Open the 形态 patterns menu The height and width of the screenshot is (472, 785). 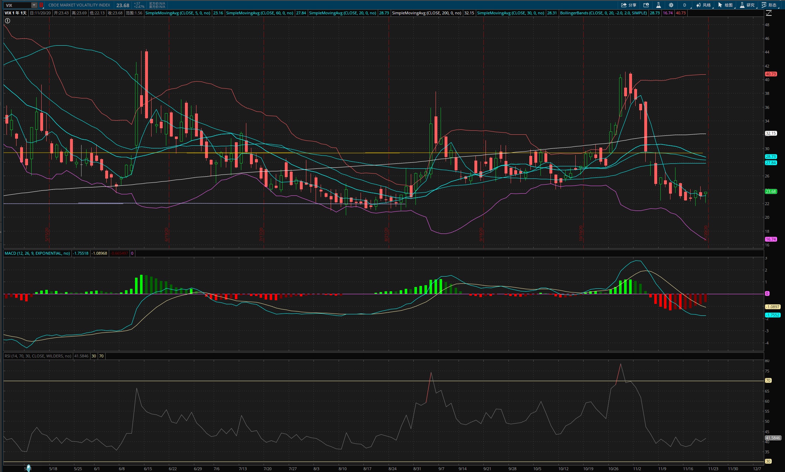(769, 5)
